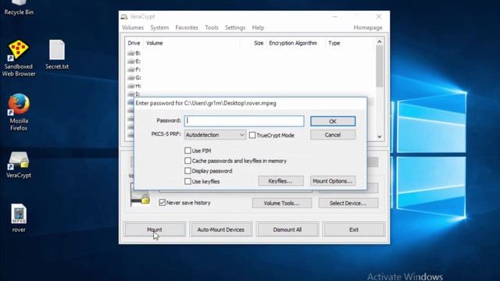Select the VeraCrypt desktop shortcut

pos(19,165)
